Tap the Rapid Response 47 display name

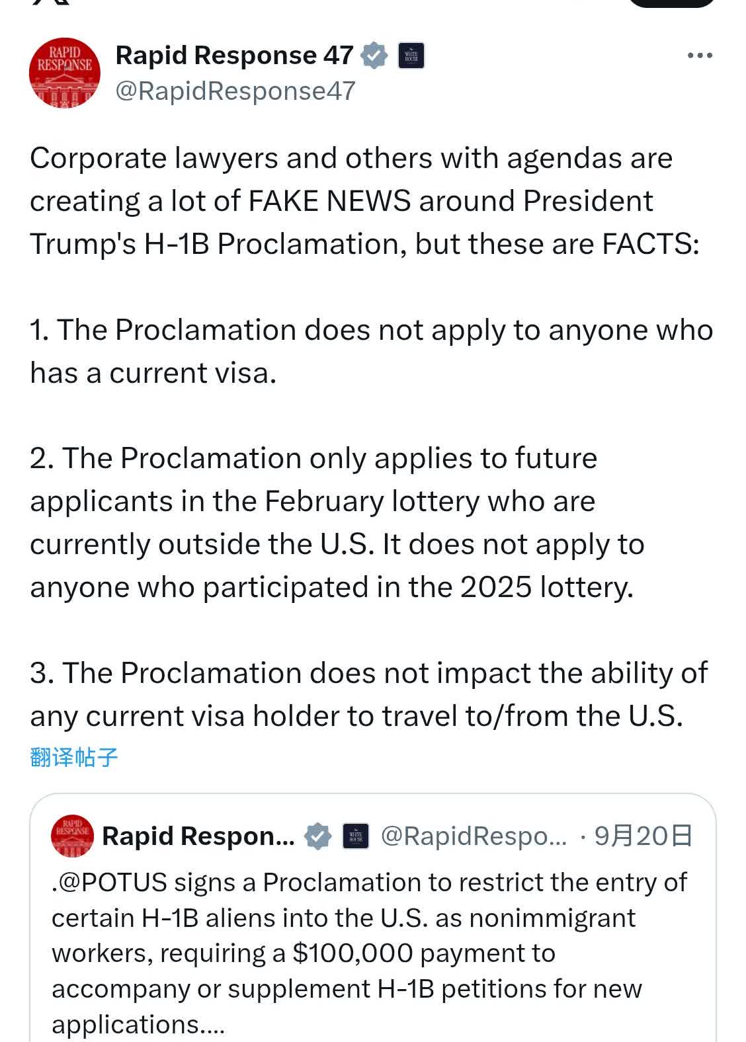click(x=234, y=56)
